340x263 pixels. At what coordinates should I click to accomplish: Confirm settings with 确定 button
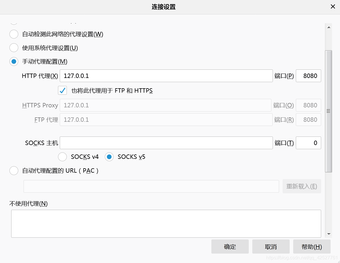[x=230, y=247]
